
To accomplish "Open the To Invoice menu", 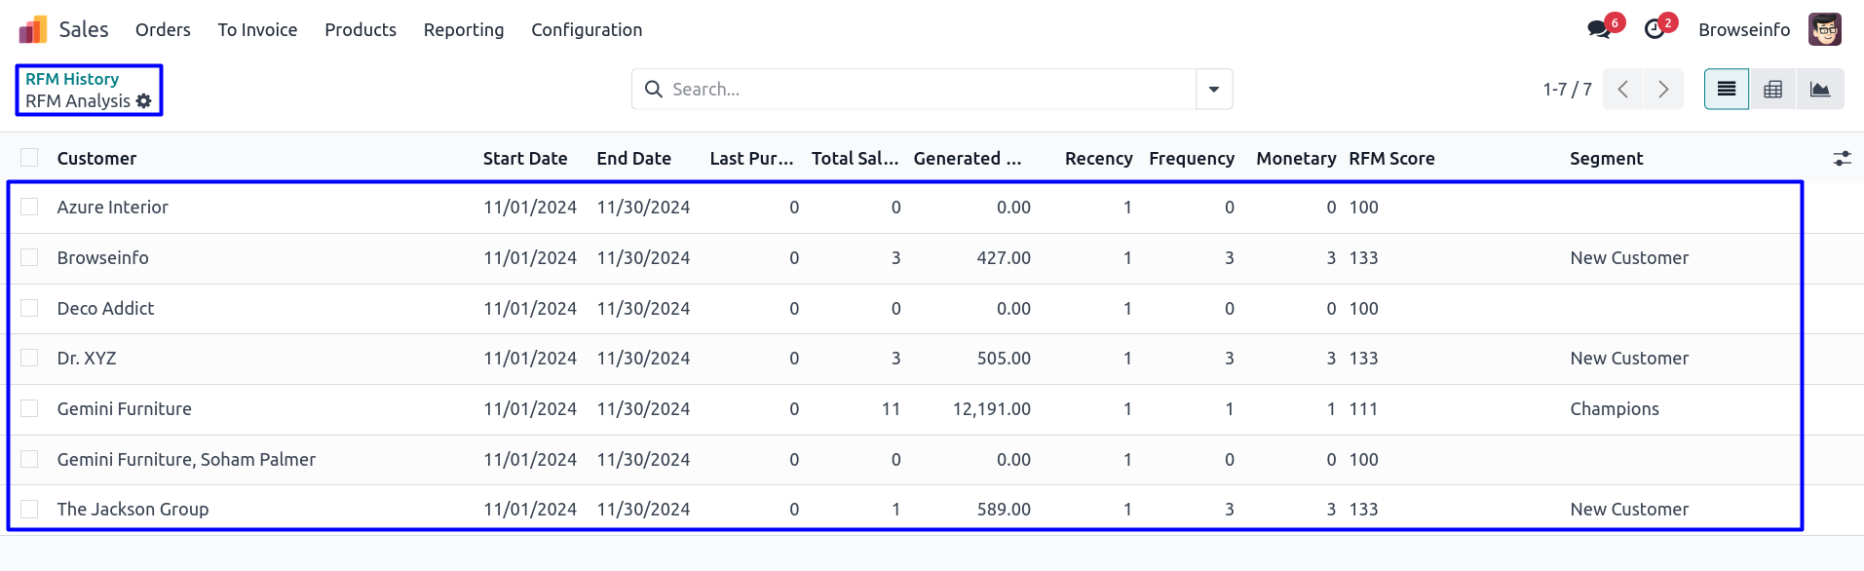I will tap(257, 30).
